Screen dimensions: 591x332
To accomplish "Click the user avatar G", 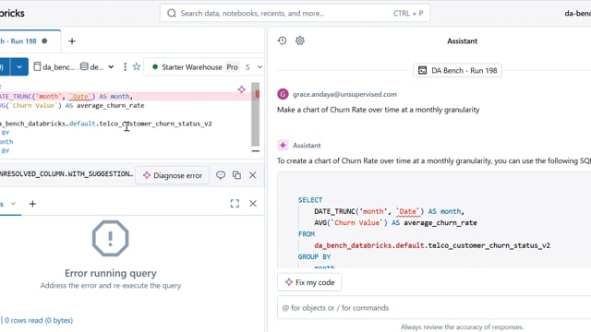I will click(283, 94).
